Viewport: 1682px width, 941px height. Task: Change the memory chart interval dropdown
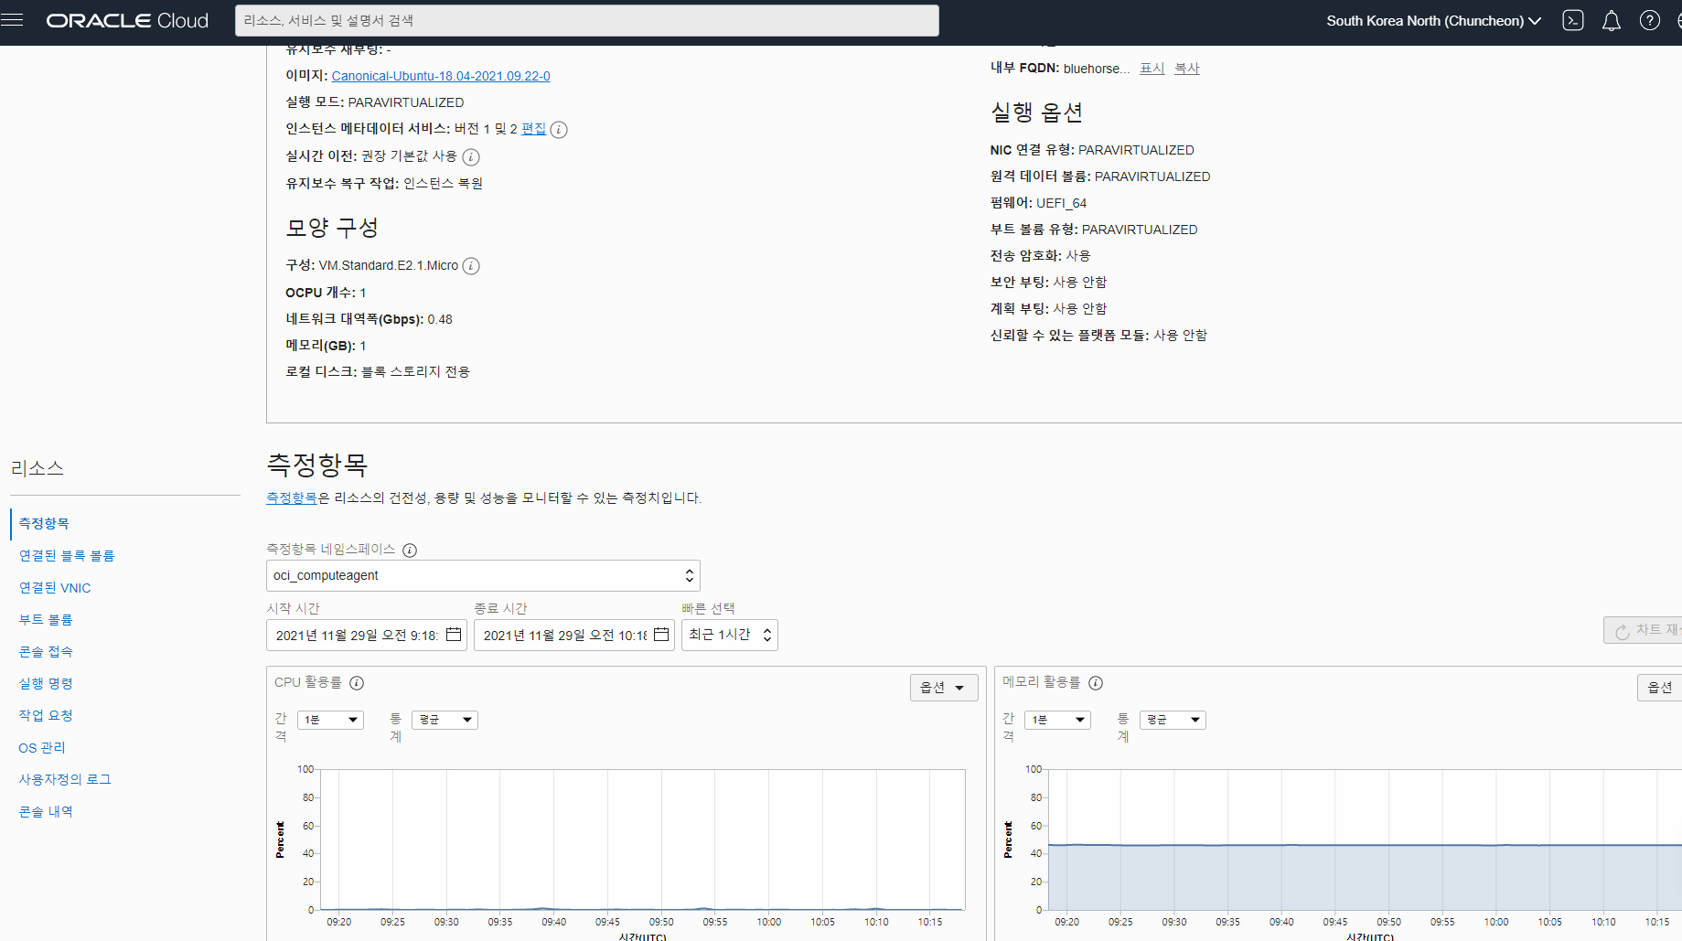[1057, 720]
